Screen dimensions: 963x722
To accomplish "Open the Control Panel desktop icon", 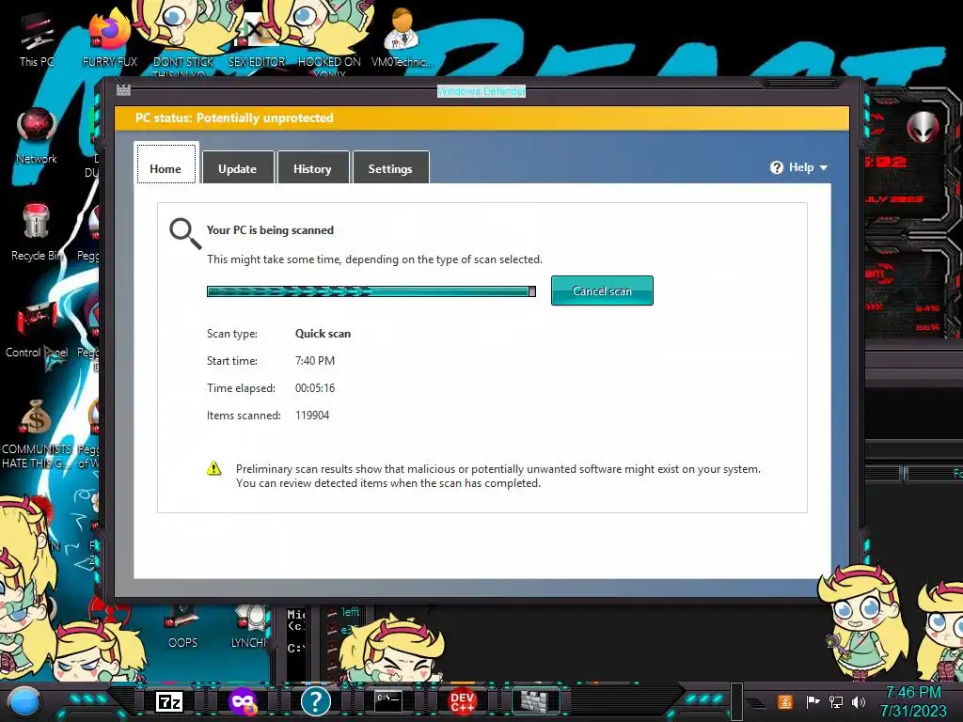I will 37,330.
